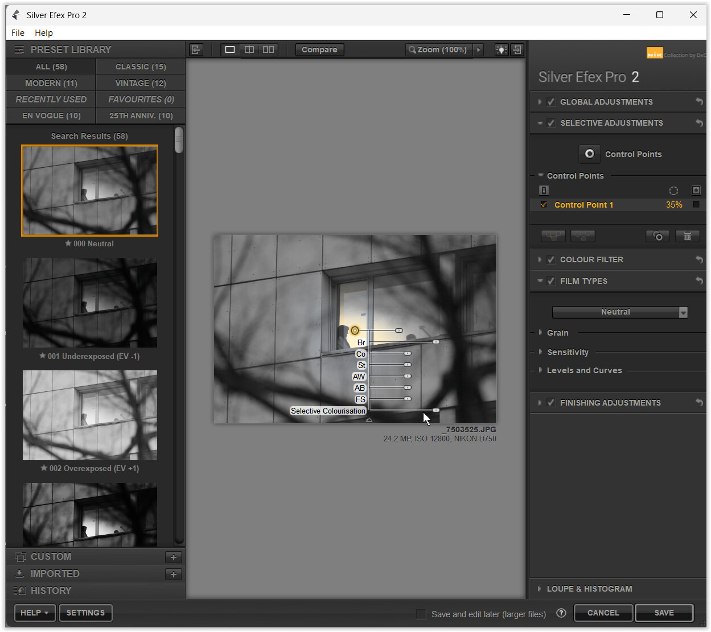
Task: Switch to split preview view
Action: (249, 50)
